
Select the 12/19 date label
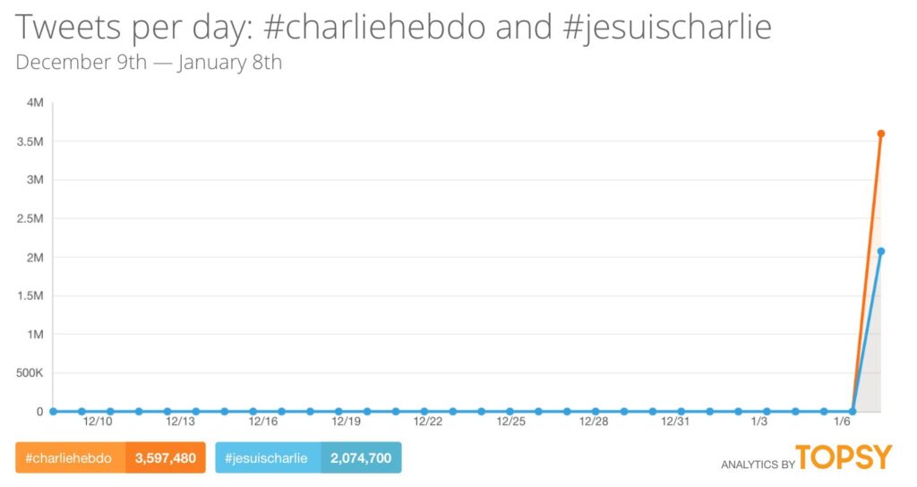(x=346, y=422)
